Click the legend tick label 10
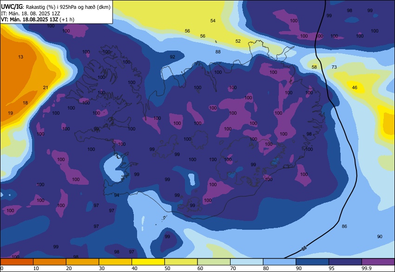 click(36, 268)
